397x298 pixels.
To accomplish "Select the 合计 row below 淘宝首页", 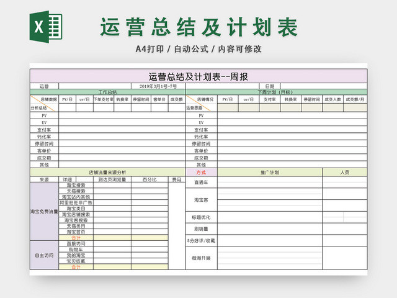I will 76,238.
